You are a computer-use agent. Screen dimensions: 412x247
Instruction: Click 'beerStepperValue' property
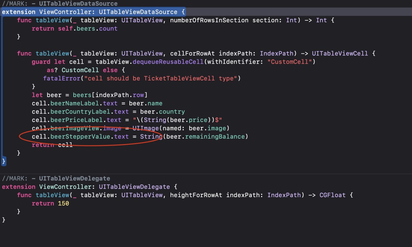tap(80, 137)
